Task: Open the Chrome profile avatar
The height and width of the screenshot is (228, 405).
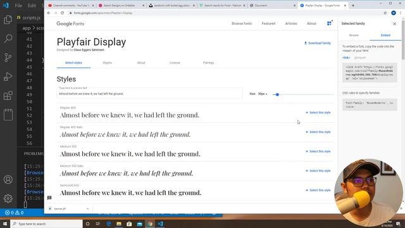Action: 394,13
